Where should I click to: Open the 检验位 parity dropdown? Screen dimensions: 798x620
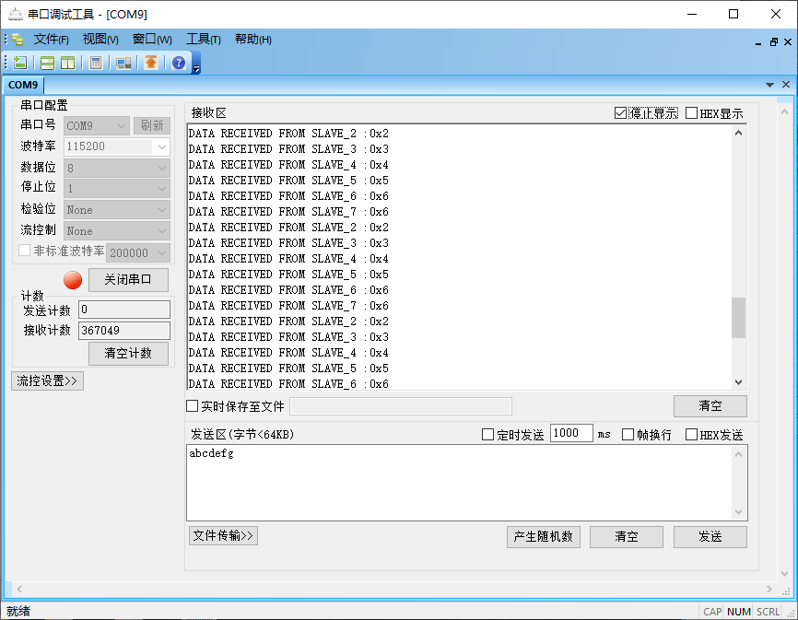point(159,209)
